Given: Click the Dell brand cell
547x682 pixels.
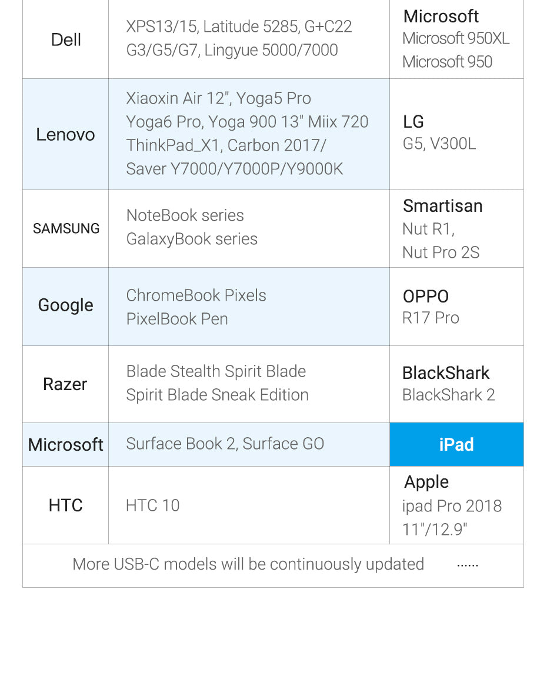Looking at the screenshot, I should coord(66,40).
